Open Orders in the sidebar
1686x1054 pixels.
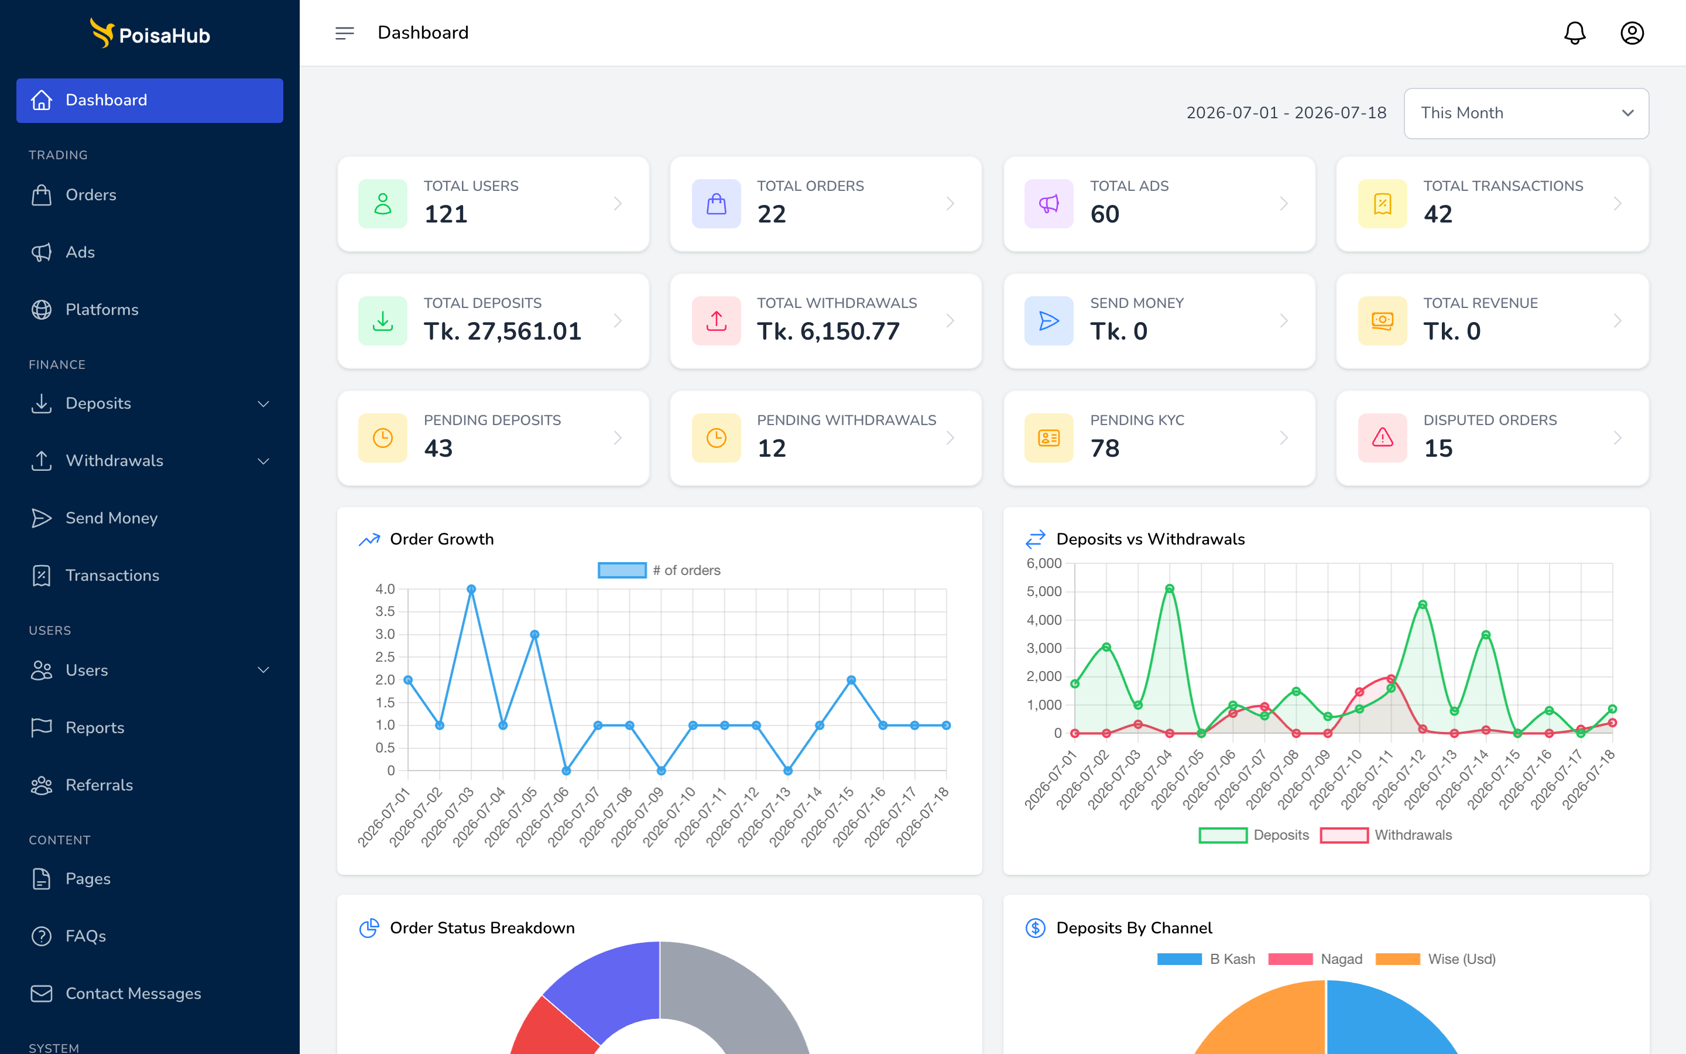[x=150, y=195]
